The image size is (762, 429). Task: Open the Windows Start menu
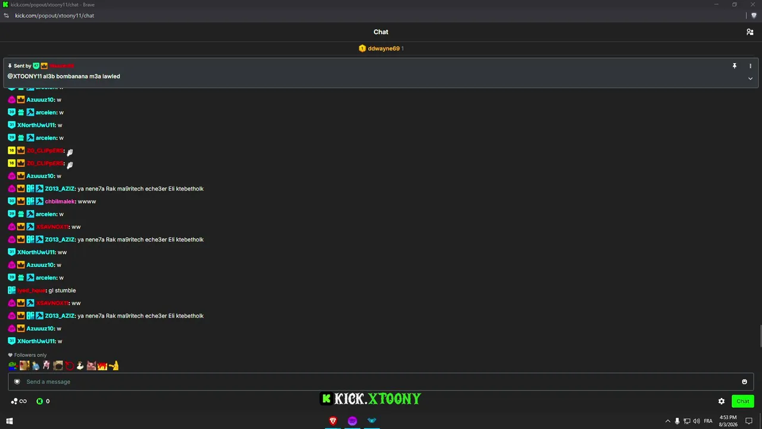click(10, 421)
